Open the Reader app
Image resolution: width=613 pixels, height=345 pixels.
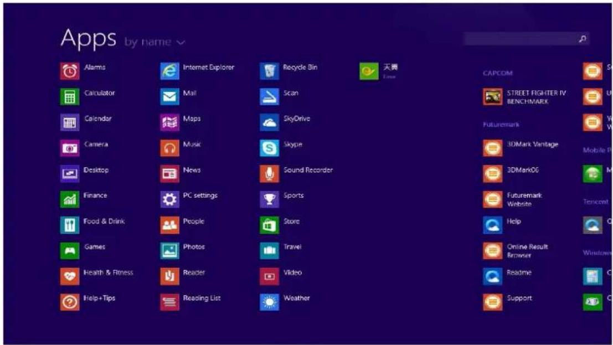pos(169,276)
